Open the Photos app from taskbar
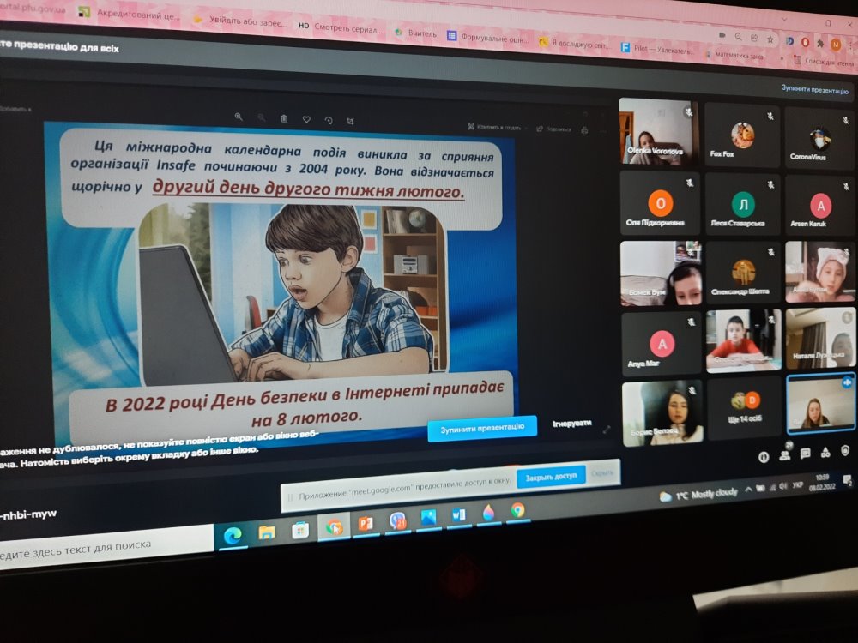 click(x=428, y=517)
